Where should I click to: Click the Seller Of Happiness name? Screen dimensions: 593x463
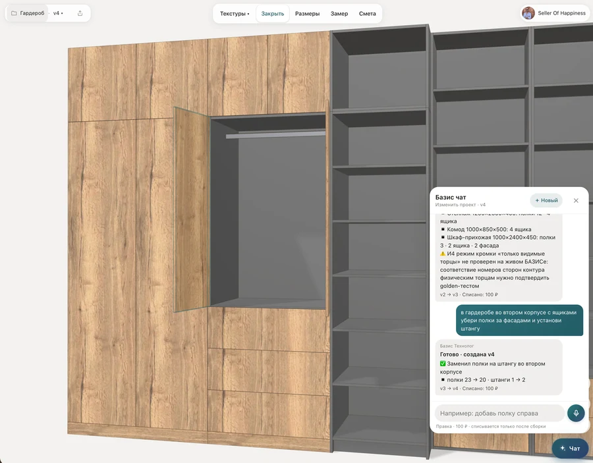tap(561, 13)
